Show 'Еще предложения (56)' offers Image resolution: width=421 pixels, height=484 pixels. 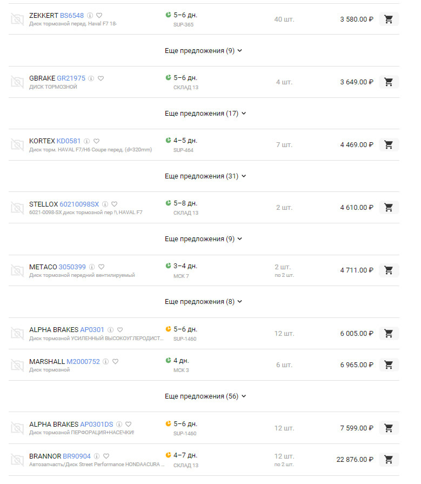pos(205,396)
